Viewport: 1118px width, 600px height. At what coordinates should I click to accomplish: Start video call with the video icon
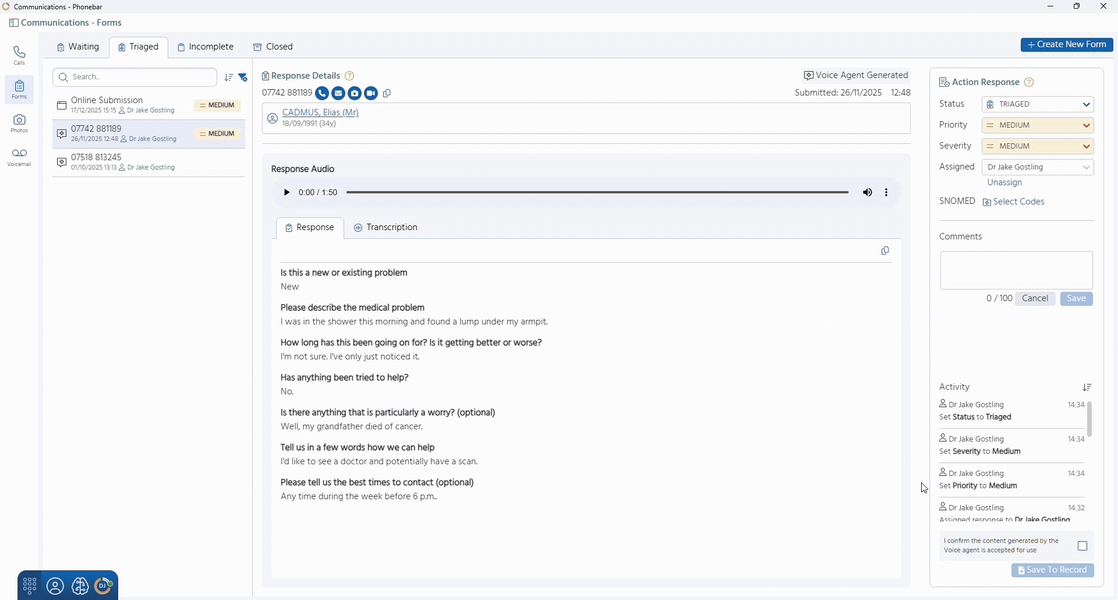(x=371, y=93)
